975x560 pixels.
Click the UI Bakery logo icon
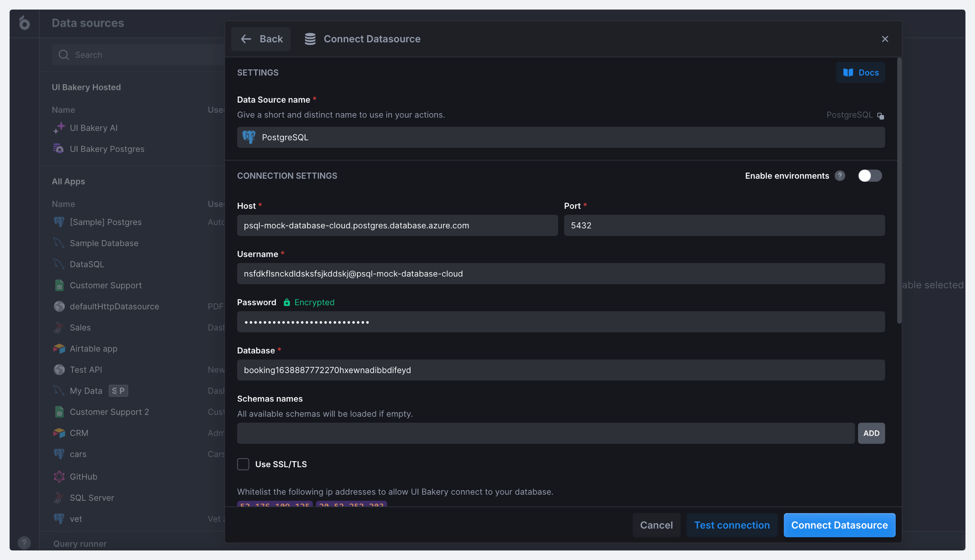[24, 23]
